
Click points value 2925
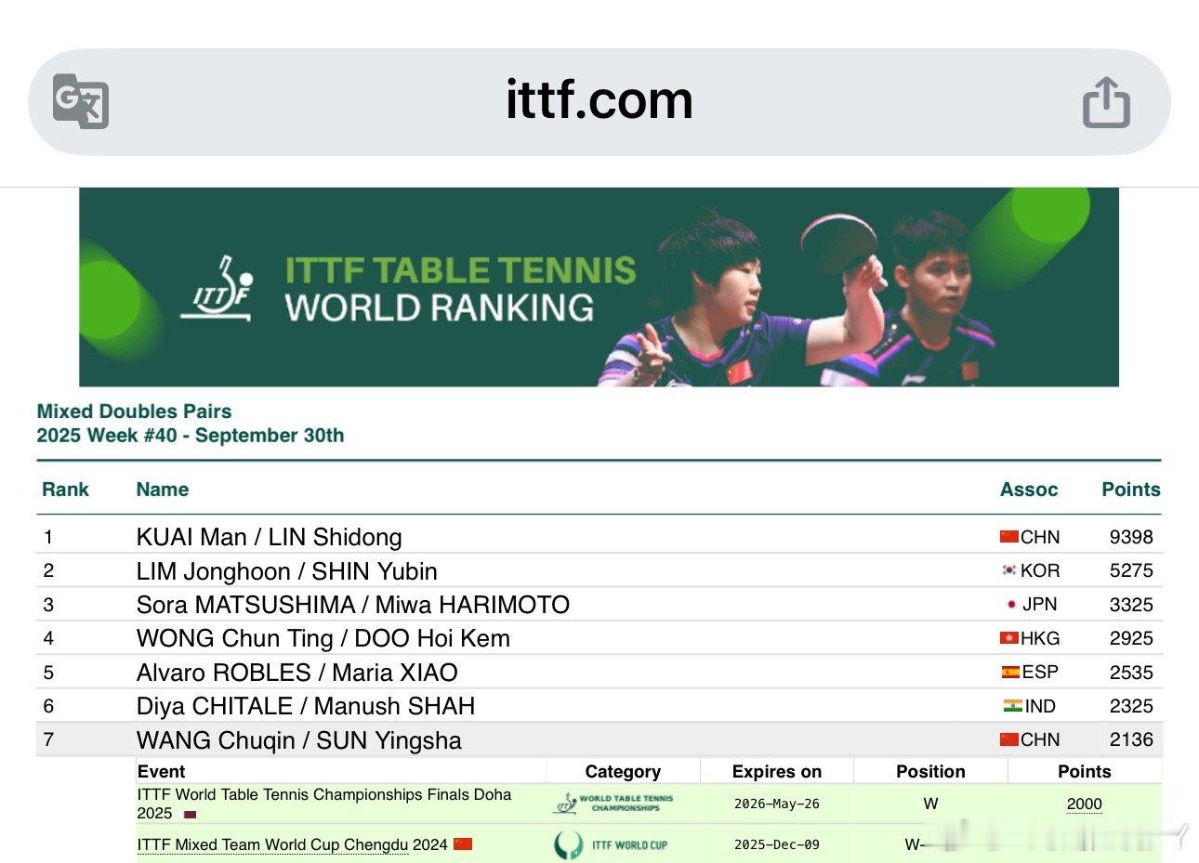click(x=1131, y=638)
